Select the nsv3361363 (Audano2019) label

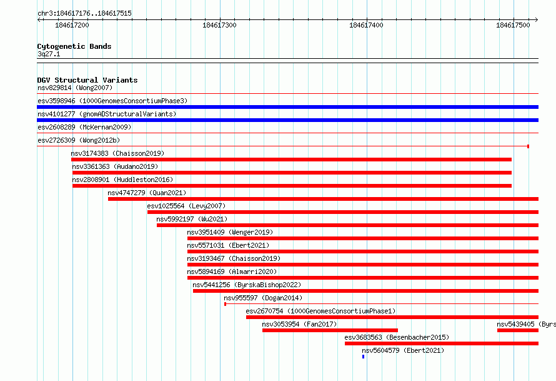click(x=115, y=166)
